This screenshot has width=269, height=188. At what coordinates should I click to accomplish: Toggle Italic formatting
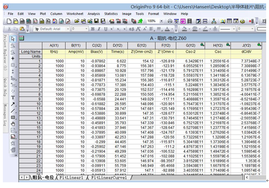pos(99,29)
